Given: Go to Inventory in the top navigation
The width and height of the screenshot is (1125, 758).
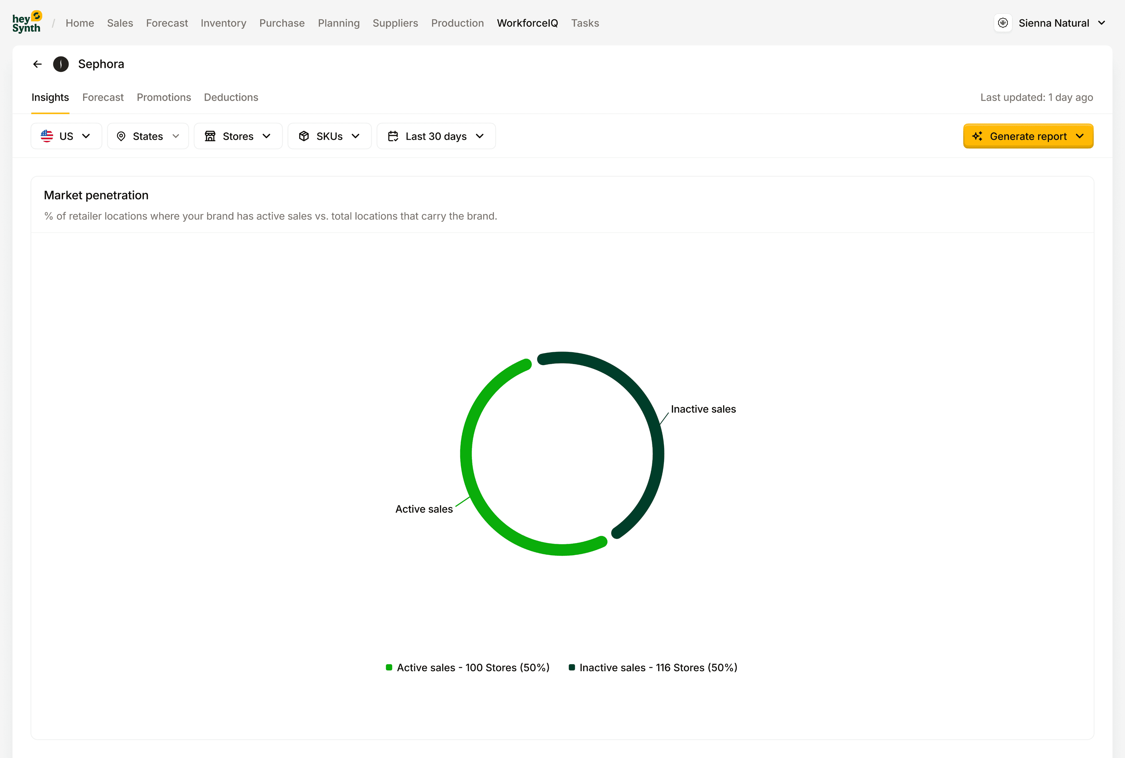Looking at the screenshot, I should click(x=223, y=23).
